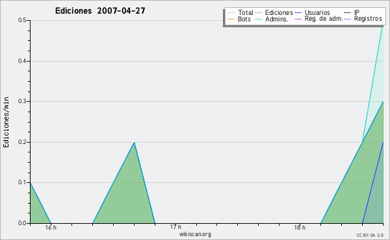Select the Admins. legend label
The height and width of the screenshot is (240, 390).
point(277,19)
